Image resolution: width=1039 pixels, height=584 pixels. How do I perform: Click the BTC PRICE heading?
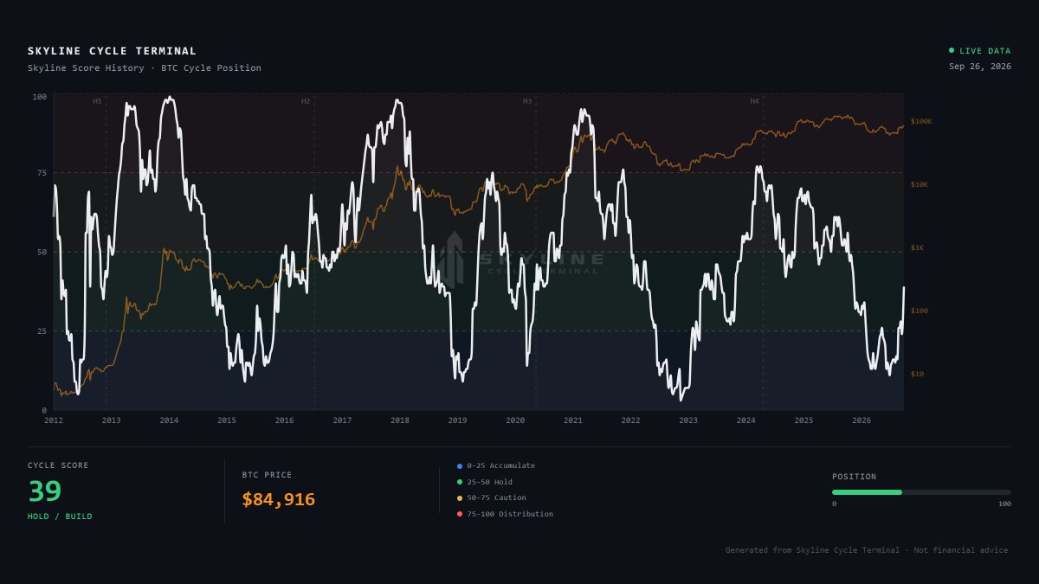[x=268, y=475]
